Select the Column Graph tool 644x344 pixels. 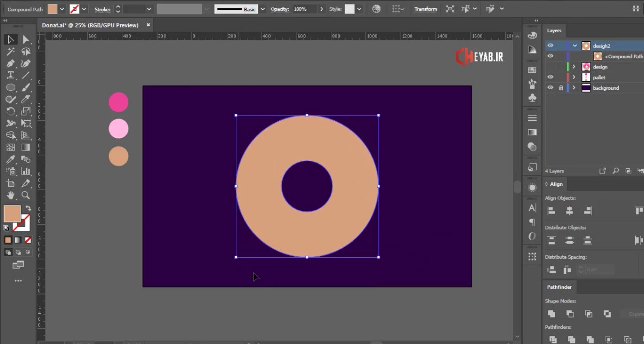coord(26,172)
